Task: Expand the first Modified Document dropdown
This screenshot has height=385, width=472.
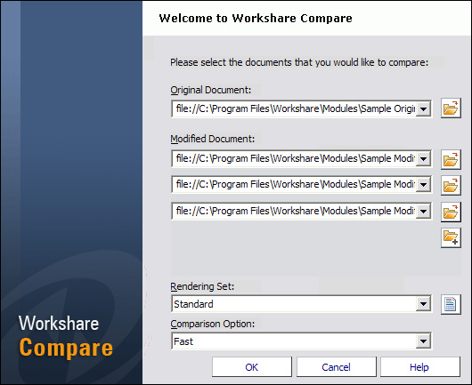Action: (424, 158)
